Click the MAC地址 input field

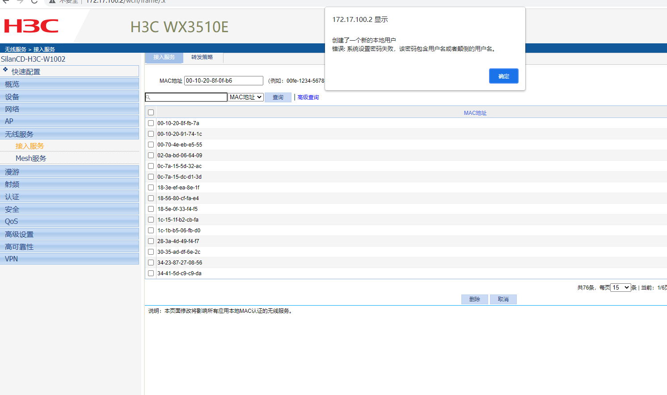(224, 81)
